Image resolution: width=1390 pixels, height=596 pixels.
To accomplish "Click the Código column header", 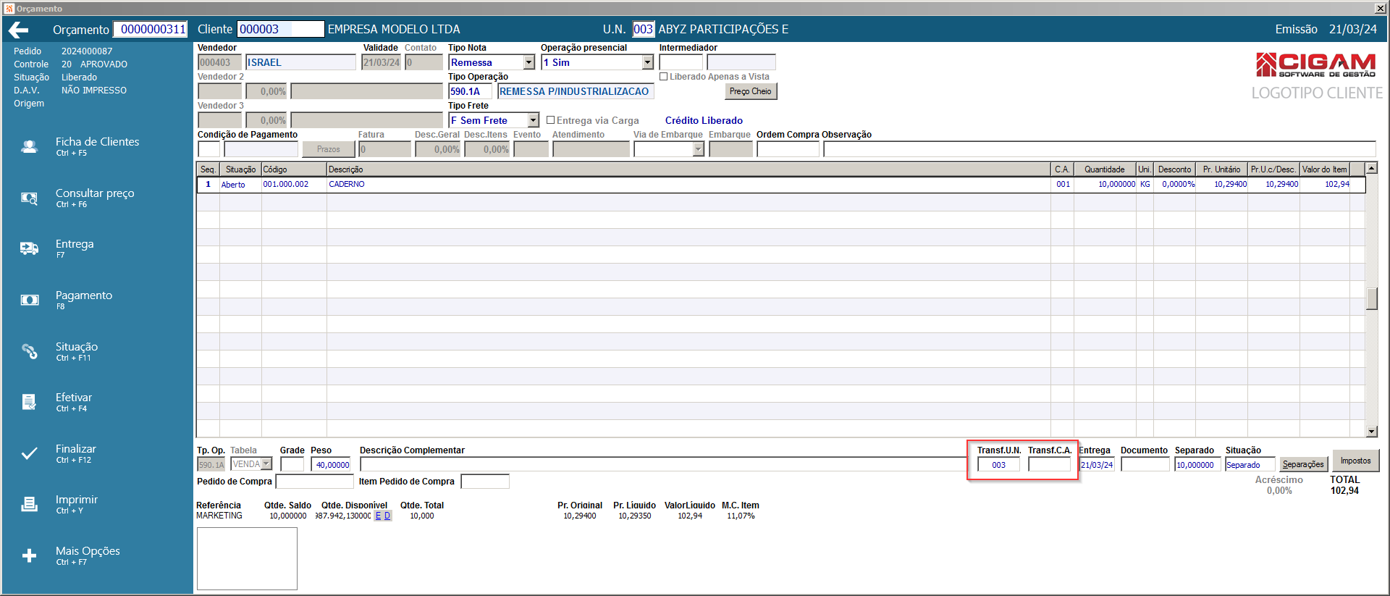I will (x=294, y=169).
